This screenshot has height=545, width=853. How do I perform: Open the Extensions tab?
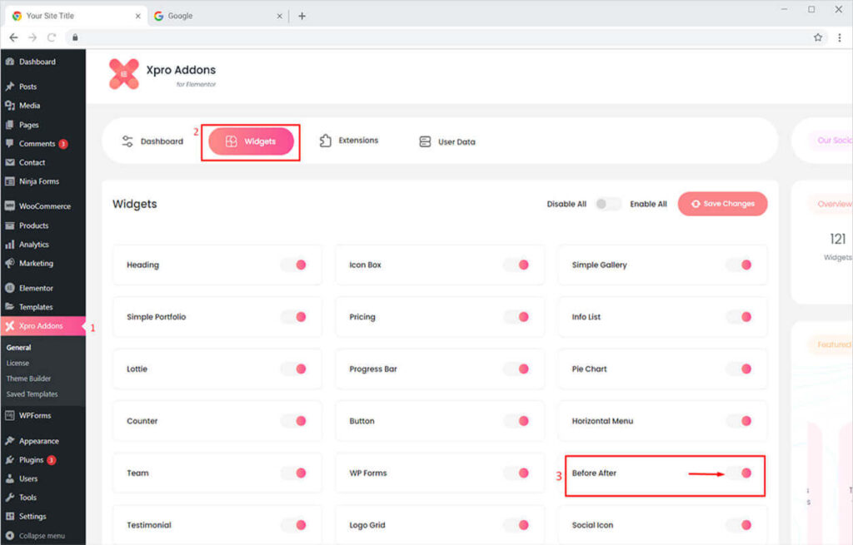coord(349,141)
